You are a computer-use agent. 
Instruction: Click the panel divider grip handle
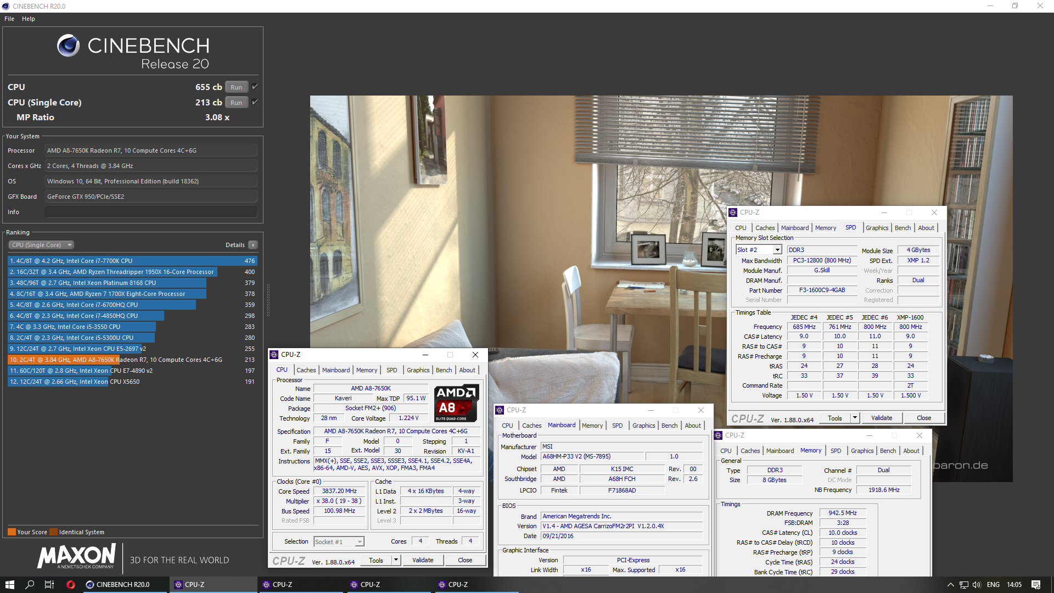tap(268, 300)
